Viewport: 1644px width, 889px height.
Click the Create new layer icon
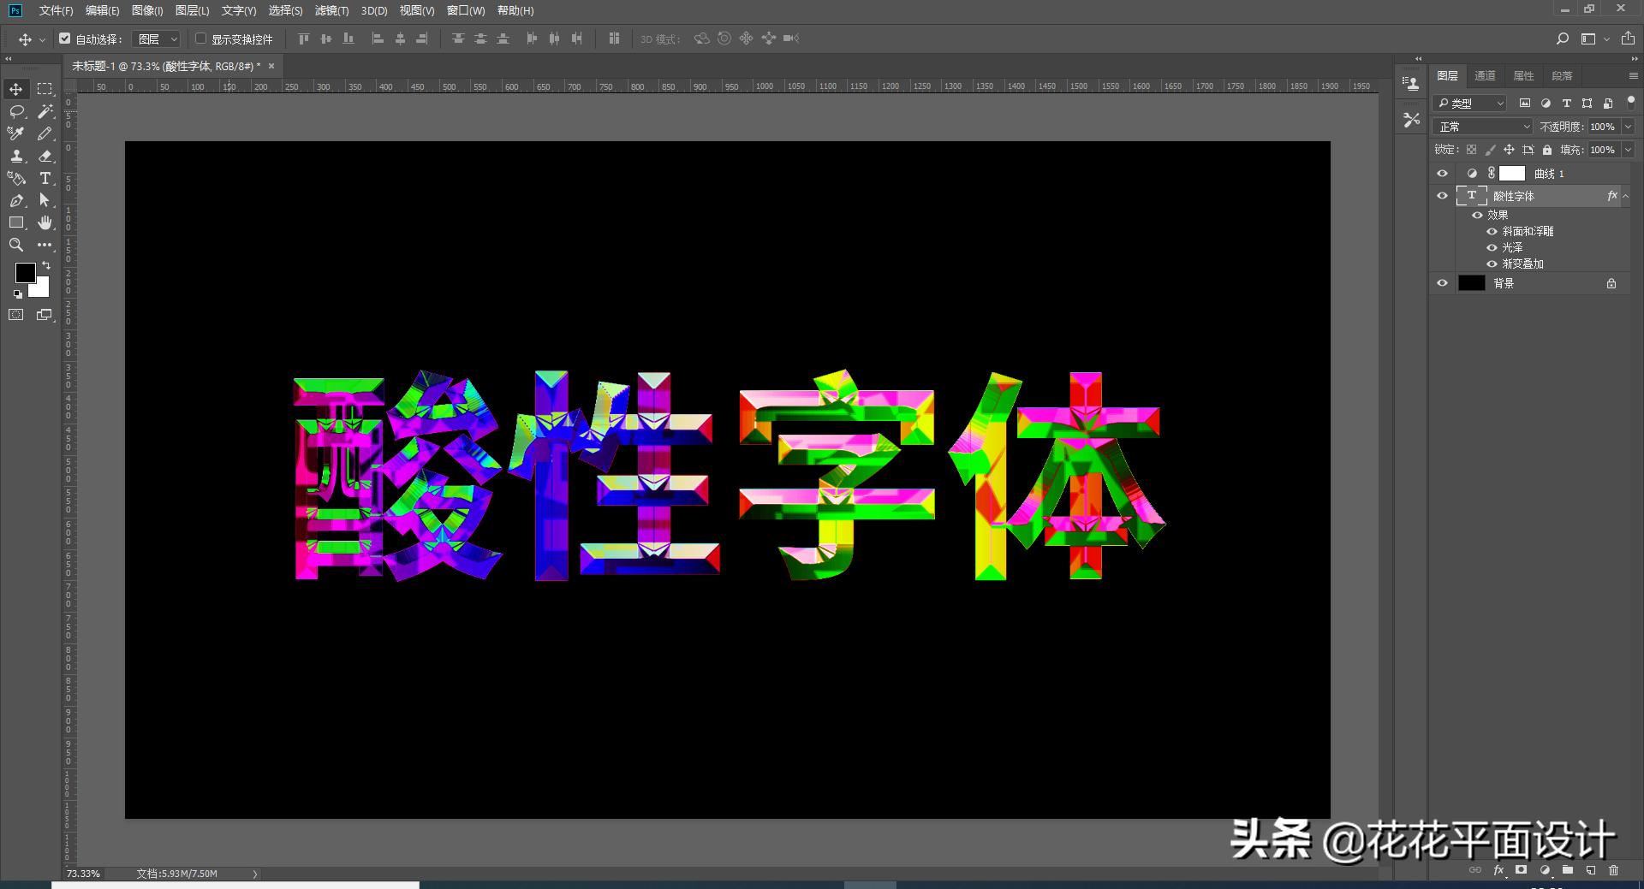tap(1592, 869)
